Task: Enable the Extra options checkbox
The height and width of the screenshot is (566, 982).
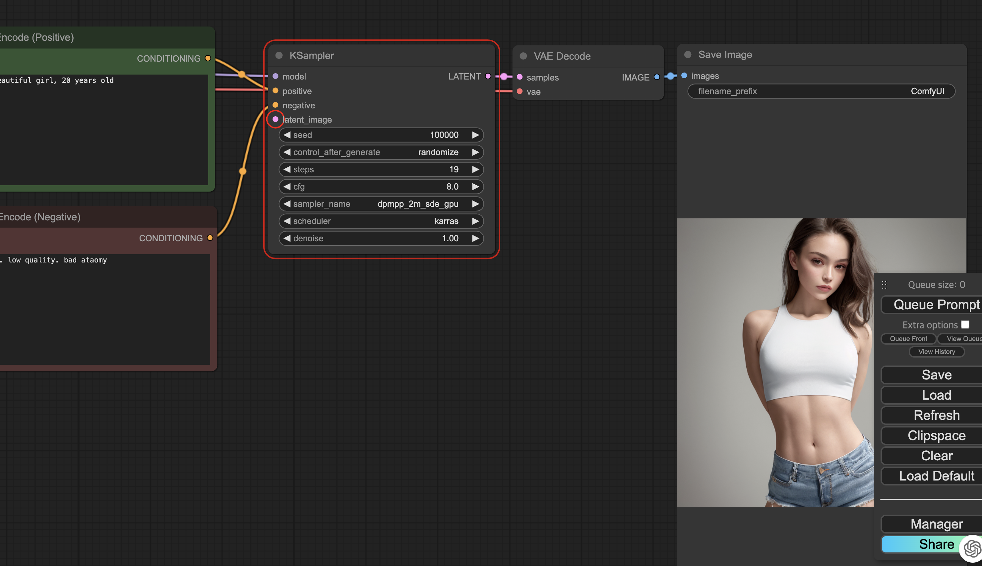Action: 965,325
